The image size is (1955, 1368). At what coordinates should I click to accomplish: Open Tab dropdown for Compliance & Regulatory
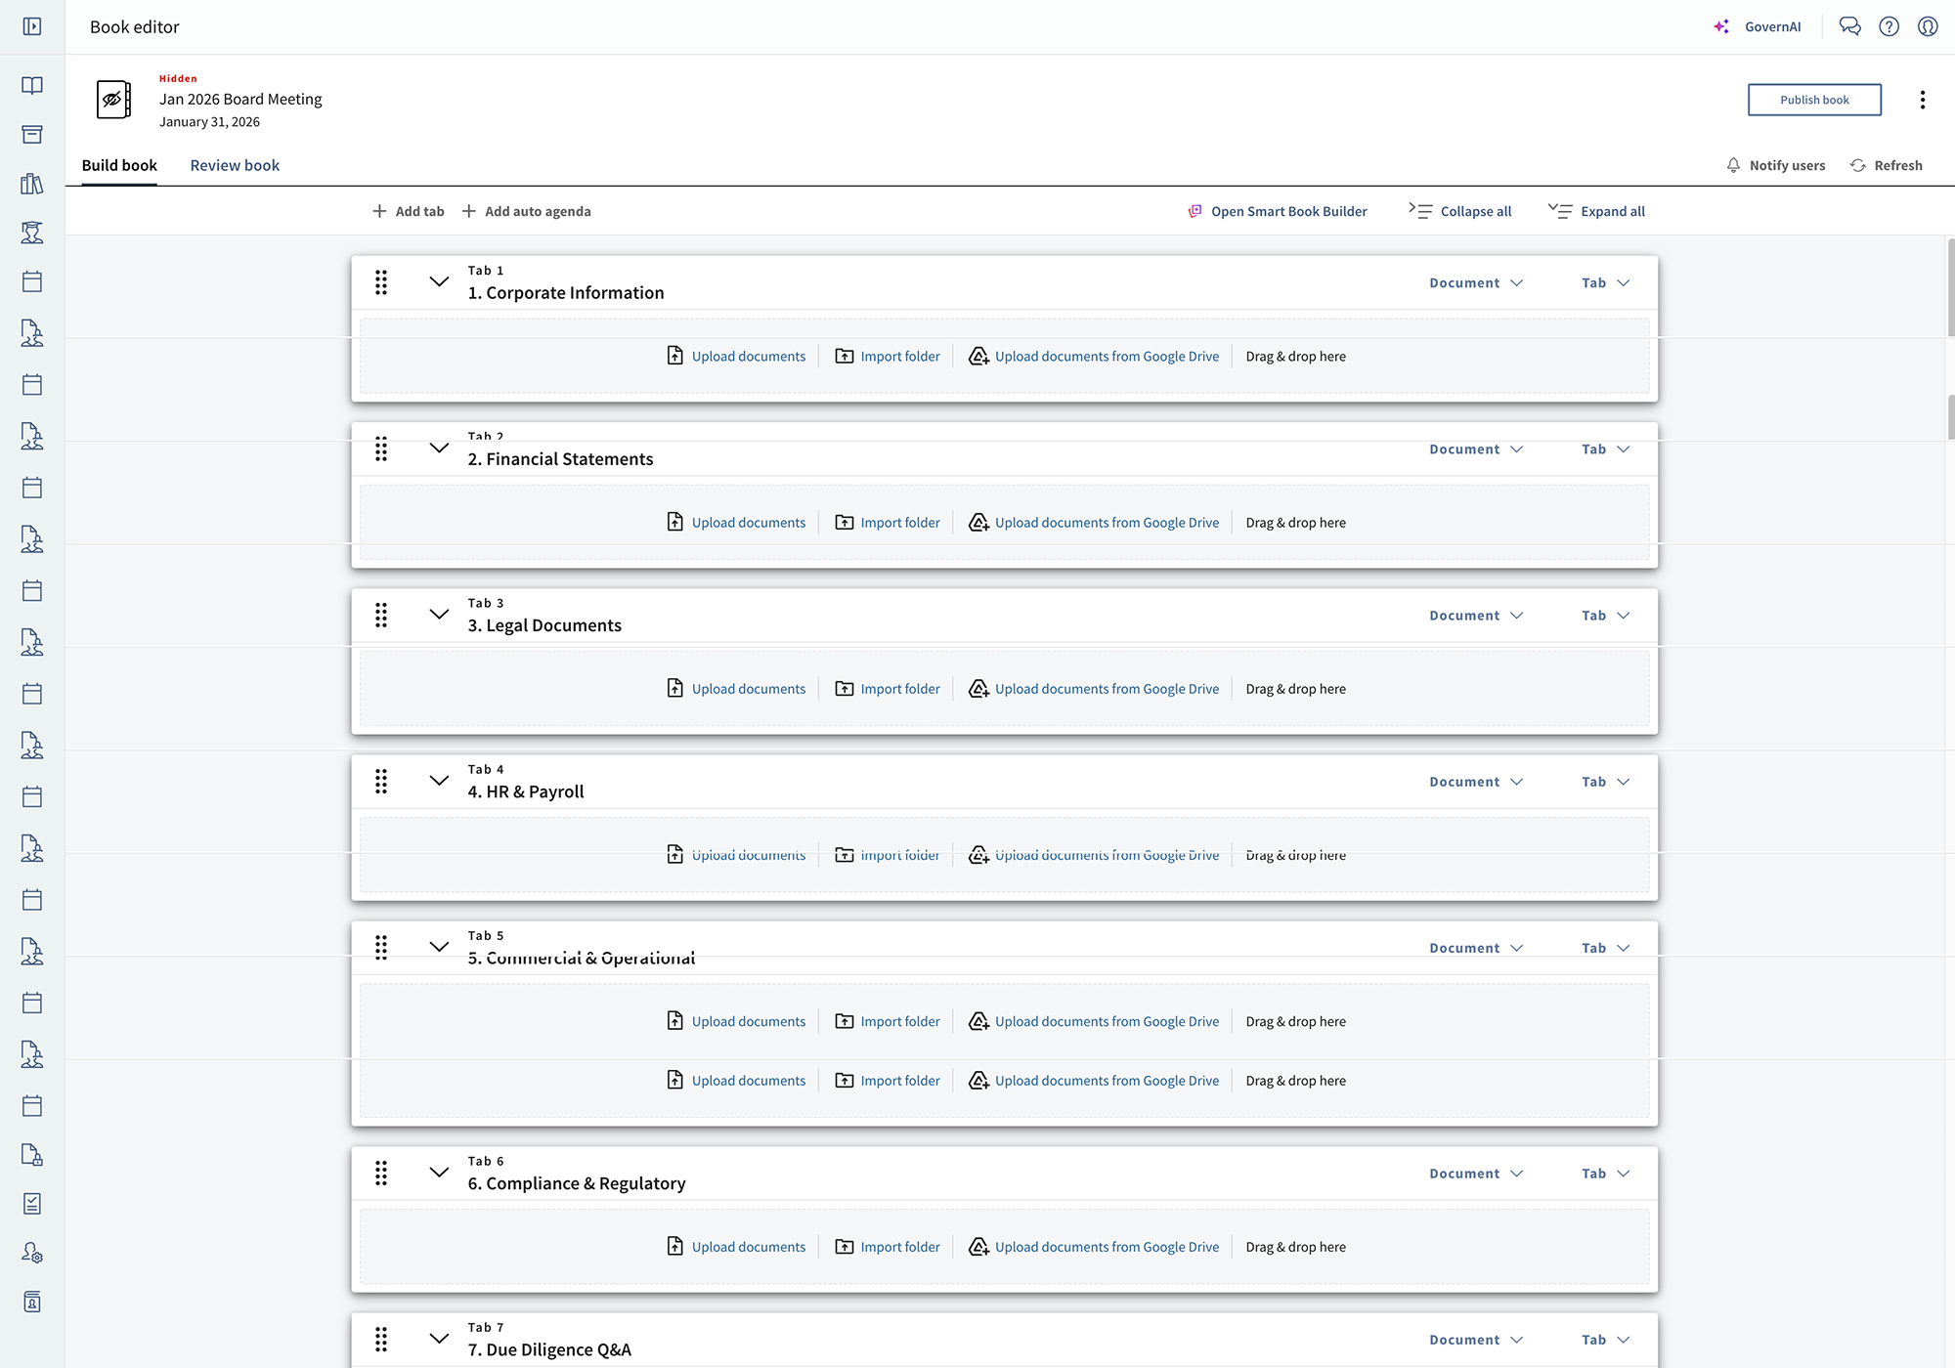(x=1605, y=1174)
